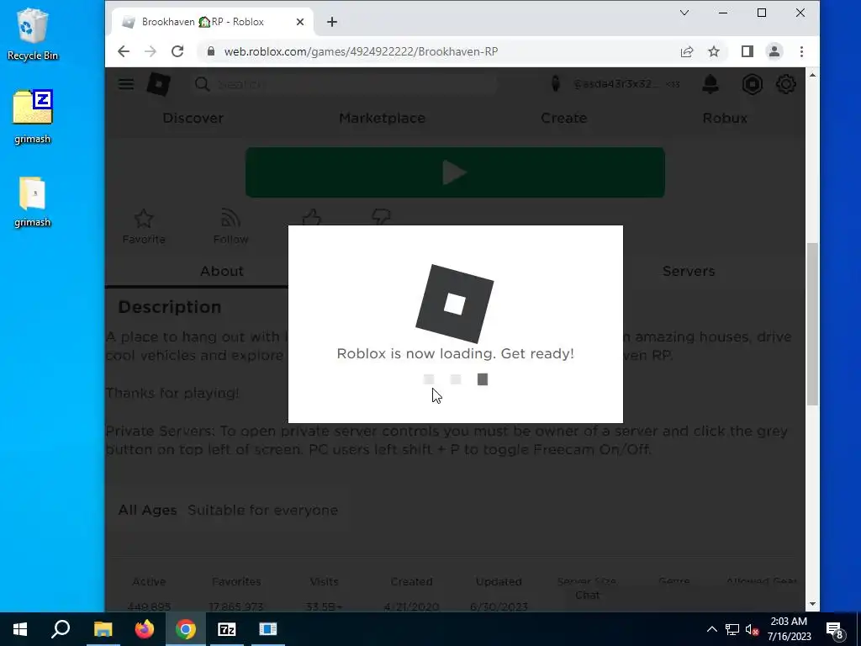Image resolution: width=861 pixels, height=646 pixels.
Task: Click the share page icon in address bar
Action: click(x=686, y=51)
